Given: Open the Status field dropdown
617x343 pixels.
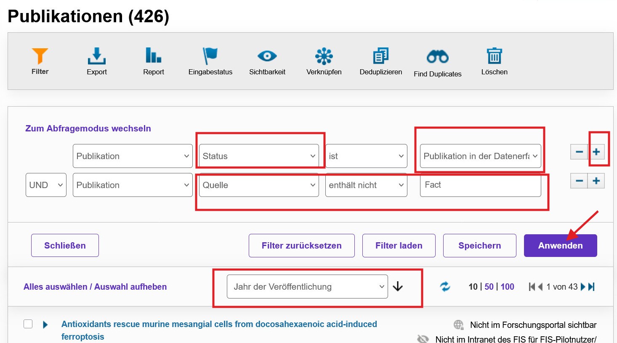Looking at the screenshot, I should click(259, 156).
